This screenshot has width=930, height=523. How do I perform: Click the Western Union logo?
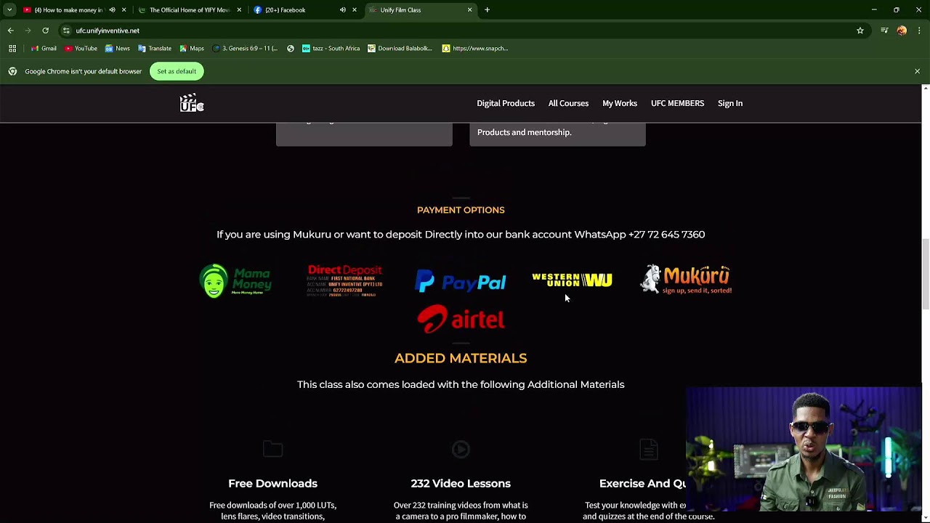(x=572, y=280)
